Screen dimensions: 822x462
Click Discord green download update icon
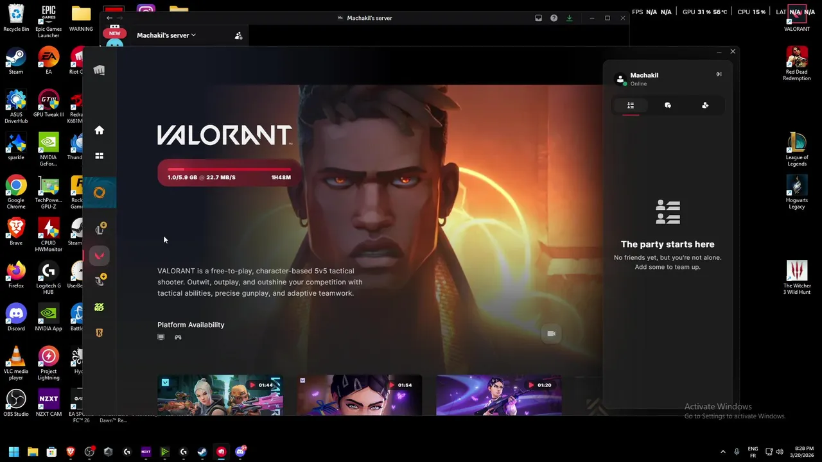pos(569,18)
